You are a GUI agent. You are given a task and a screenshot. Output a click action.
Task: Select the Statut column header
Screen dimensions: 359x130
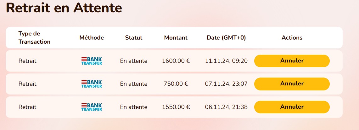pyautogui.click(x=134, y=38)
